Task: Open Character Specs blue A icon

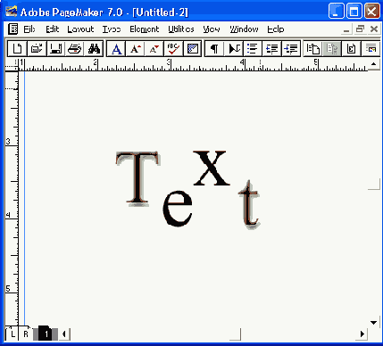Action: click(x=116, y=48)
